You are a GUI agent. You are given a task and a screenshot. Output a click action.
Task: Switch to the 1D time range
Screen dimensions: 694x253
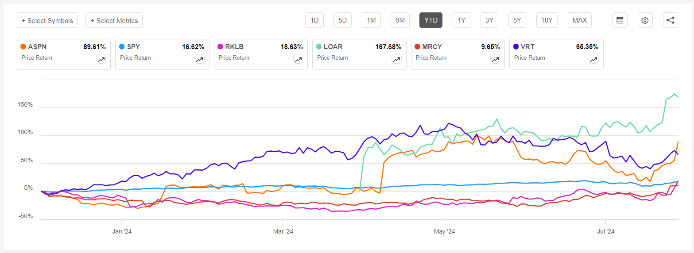314,20
